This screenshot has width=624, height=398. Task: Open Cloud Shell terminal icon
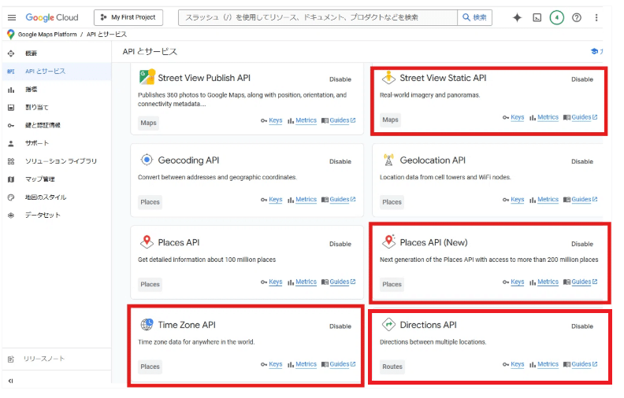537,17
